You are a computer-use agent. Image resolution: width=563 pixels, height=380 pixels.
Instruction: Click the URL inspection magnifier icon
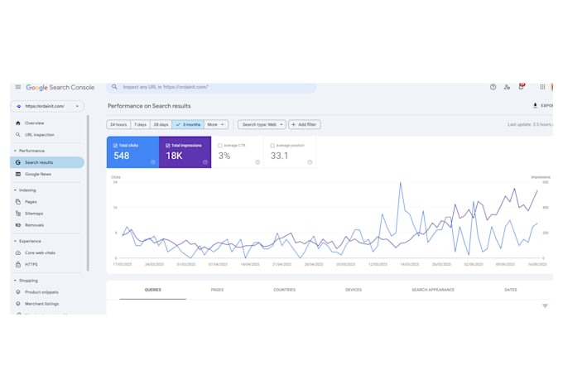[18, 135]
